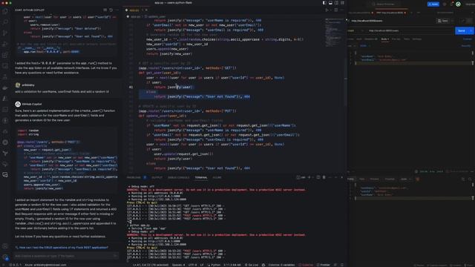Open Postman notifications bell icon
Screen dimensions: 475x267
tap(451, 4)
